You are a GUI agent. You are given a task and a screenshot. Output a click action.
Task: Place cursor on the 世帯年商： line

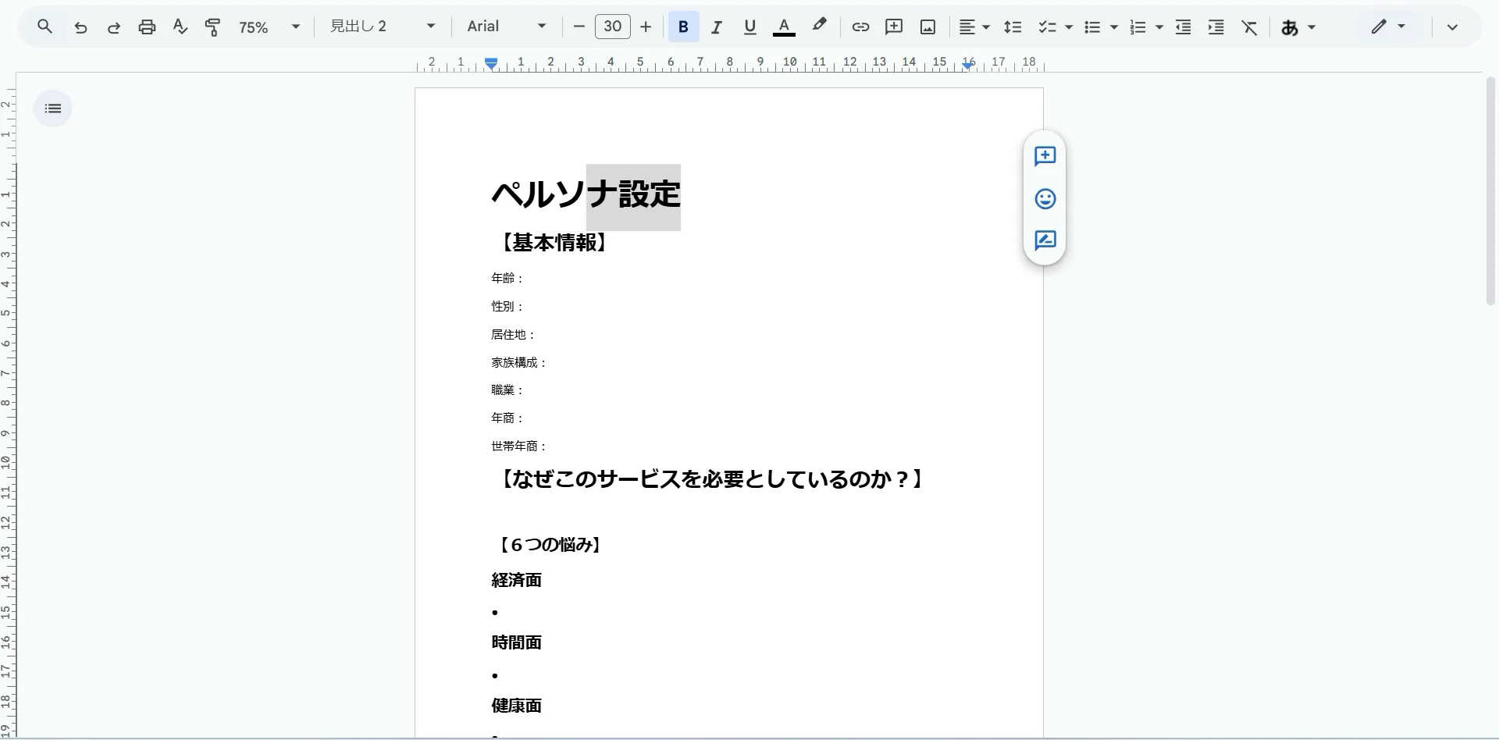(x=519, y=446)
